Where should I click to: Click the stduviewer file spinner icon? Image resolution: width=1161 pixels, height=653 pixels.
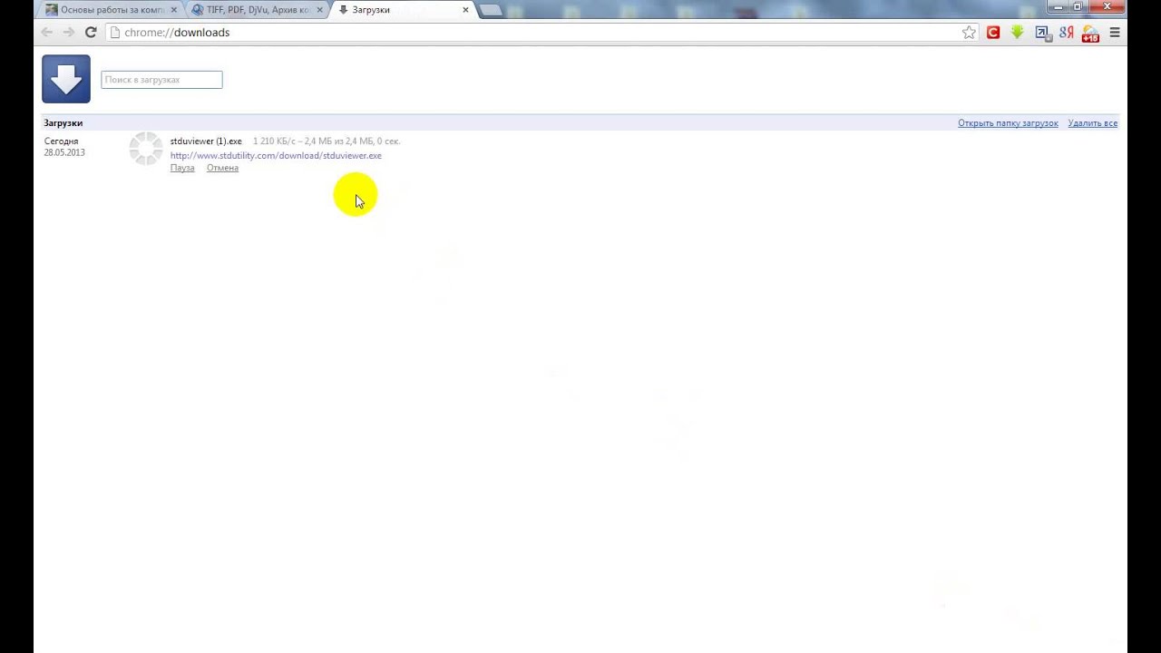[x=145, y=149]
